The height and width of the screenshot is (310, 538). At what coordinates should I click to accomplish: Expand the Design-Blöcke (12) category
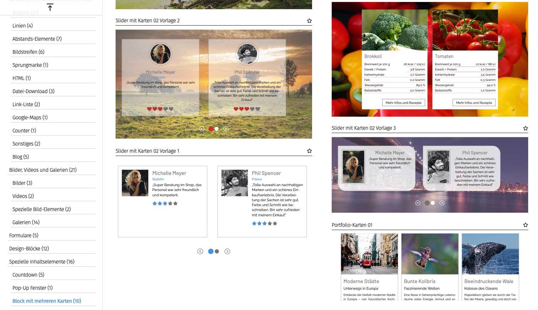(x=29, y=248)
